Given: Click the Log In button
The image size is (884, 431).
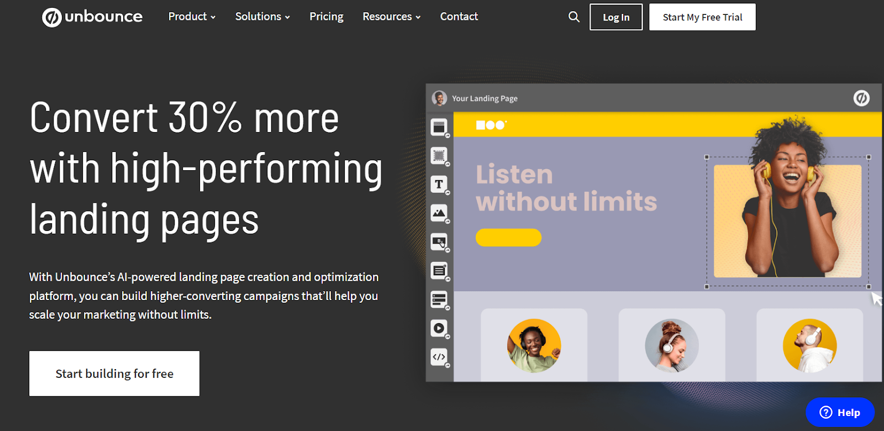Looking at the screenshot, I should click(616, 17).
